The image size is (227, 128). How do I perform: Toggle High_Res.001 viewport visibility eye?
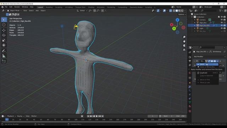click(222, 25)
